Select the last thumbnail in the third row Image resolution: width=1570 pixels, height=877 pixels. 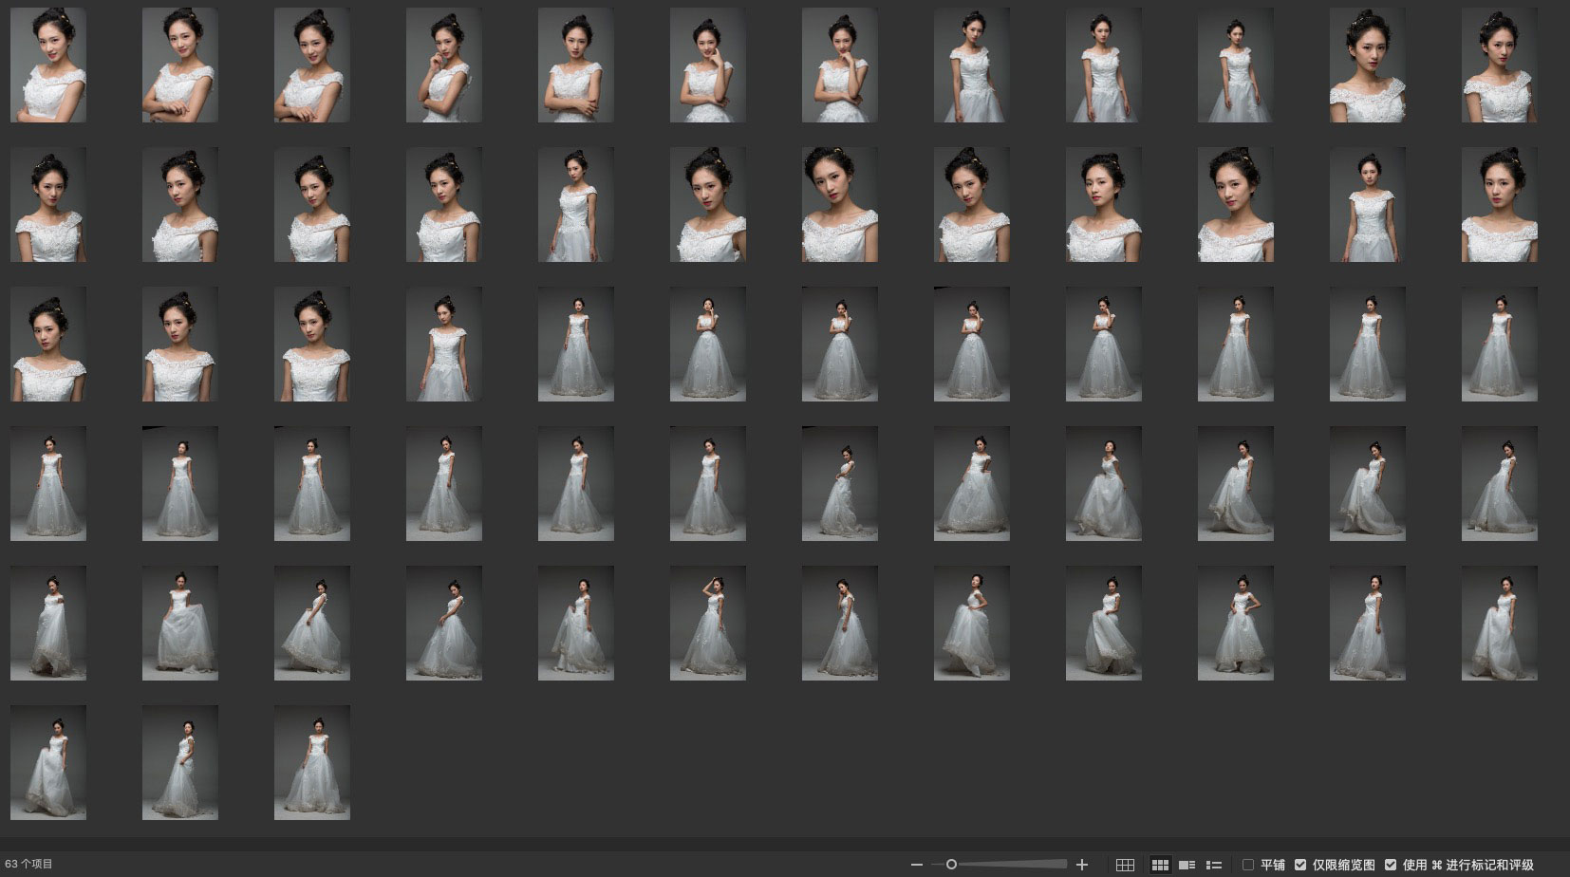(1499, 344)
